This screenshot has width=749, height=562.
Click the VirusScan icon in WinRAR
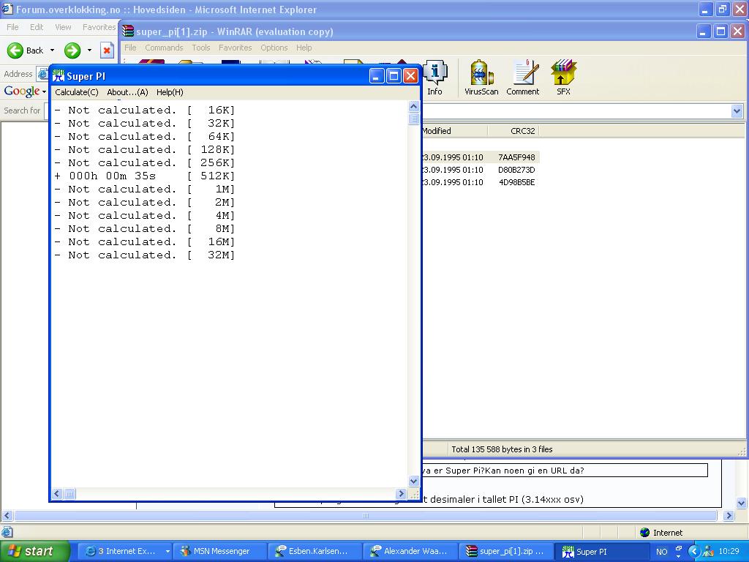point(481,78)
